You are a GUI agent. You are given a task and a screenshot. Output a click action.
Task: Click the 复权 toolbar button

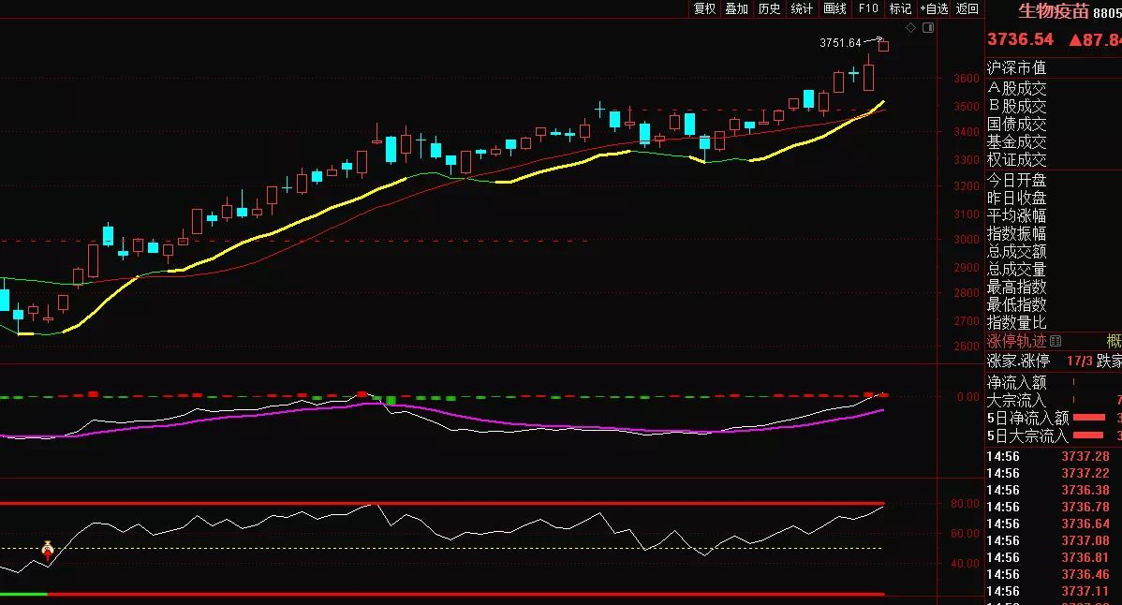tap(704, 8)
